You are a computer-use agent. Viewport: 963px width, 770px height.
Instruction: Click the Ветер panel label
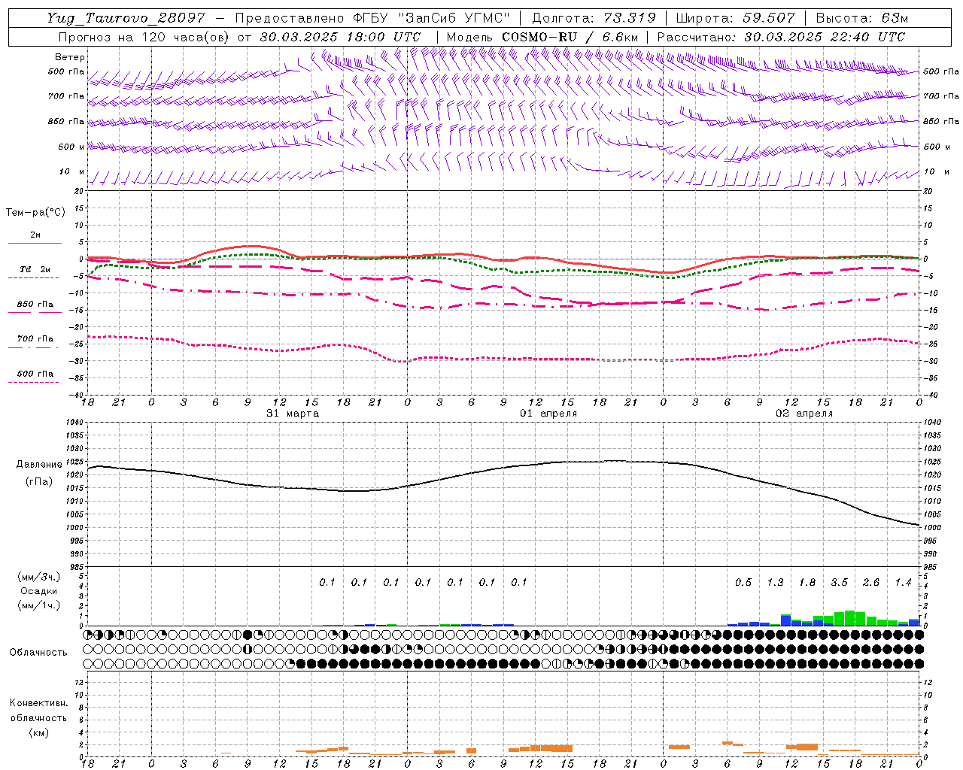click(70, 57)
